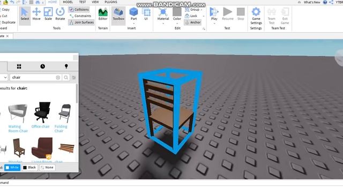
Task: Open What's New link
Action: (x=312, y=2)
